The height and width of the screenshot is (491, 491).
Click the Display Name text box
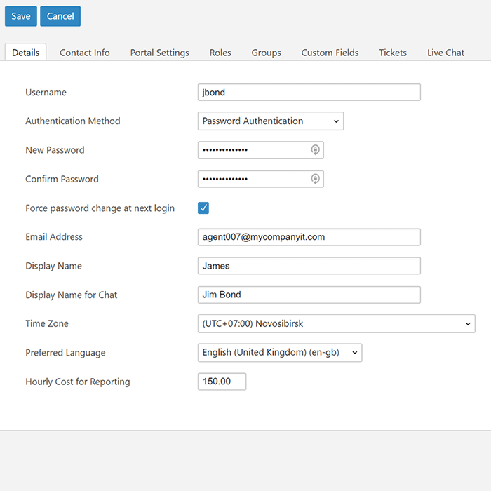pyautogui.click(x=309, y=266)
